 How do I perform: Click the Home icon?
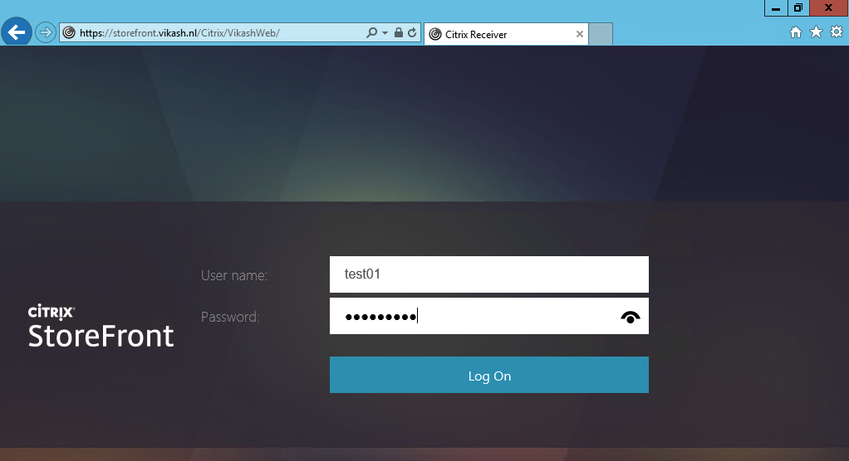coord(795,32)
